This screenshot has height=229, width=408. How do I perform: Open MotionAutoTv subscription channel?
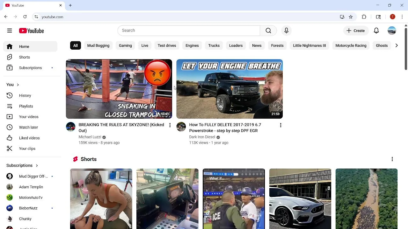[30, 198]
